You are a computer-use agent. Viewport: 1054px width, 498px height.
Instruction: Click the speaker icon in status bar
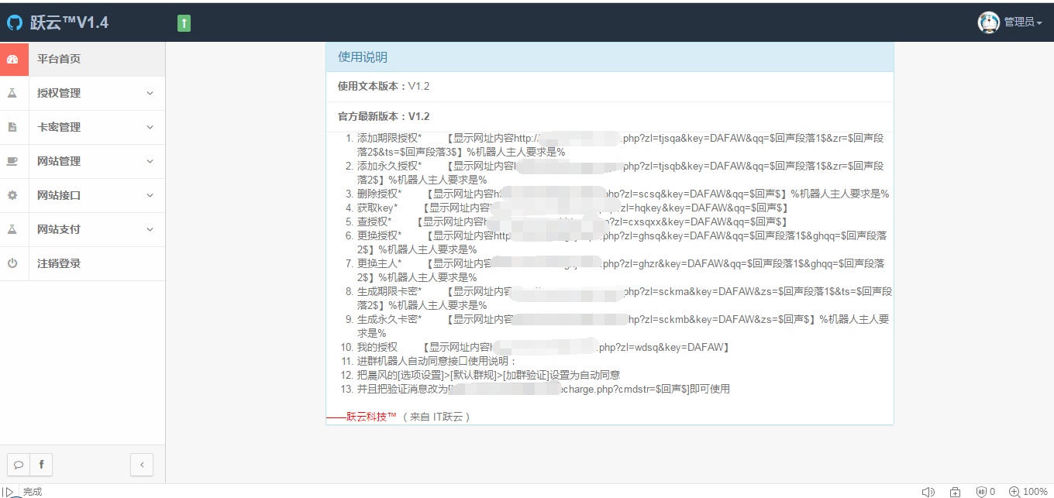928,491
